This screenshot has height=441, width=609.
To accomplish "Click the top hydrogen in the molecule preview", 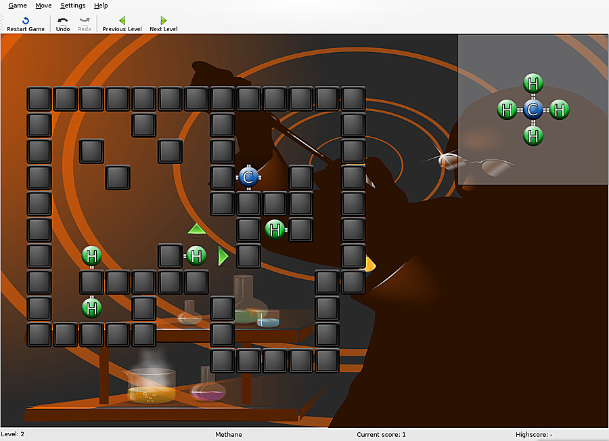I will [533, 83].
